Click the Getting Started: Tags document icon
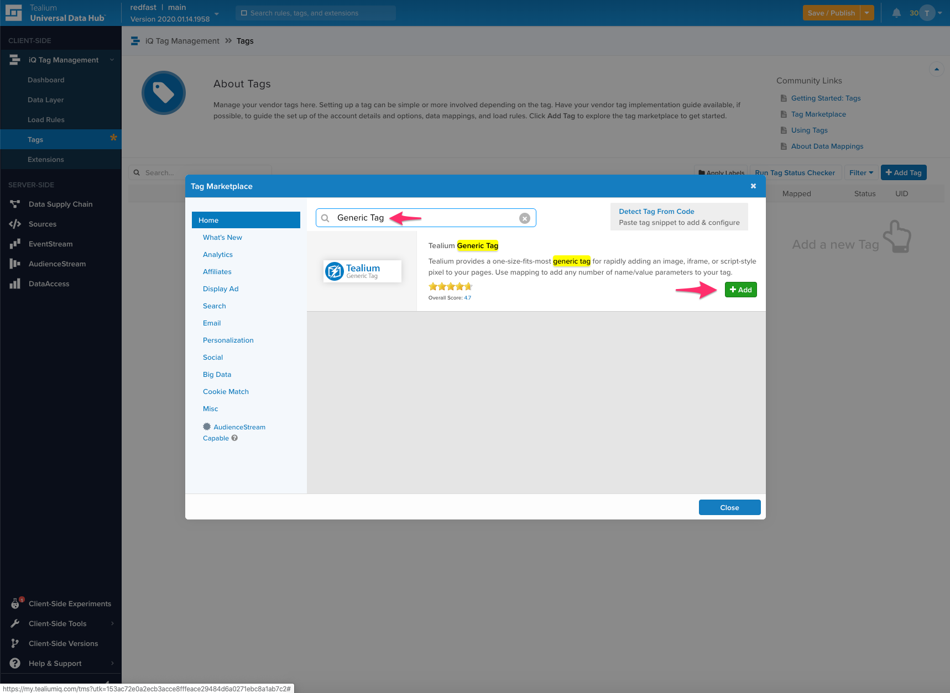The height and width of the screenshot is (693, 950). tap(784, 98)
